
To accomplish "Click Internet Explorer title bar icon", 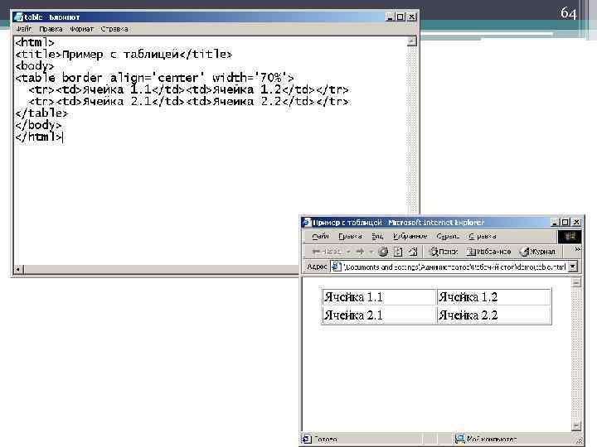I will point(307,223).
